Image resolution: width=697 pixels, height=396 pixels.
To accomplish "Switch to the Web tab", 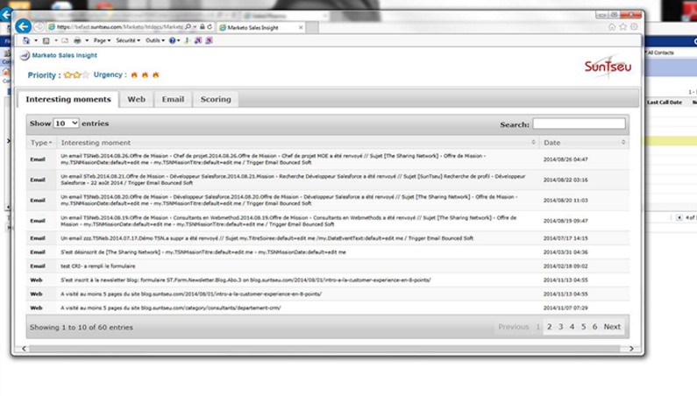I will click(x=137, y=99).
